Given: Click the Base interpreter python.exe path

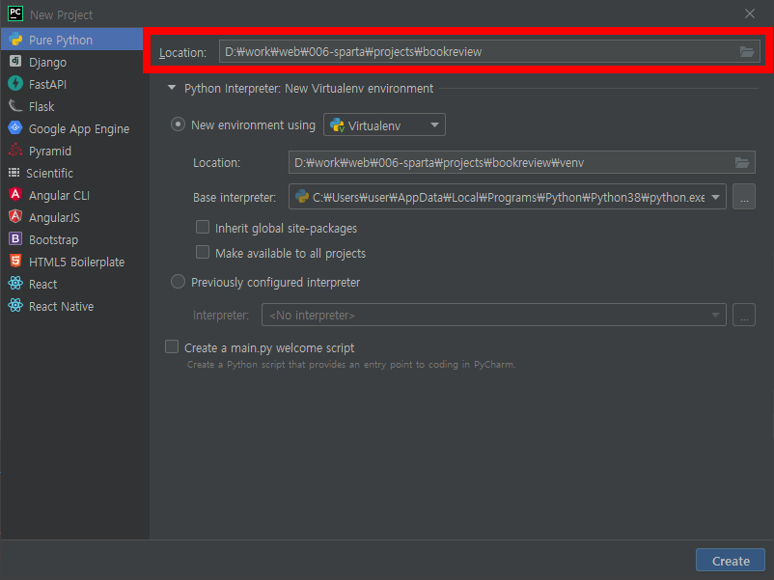Looking at the screenshot, I should point(509,198).
